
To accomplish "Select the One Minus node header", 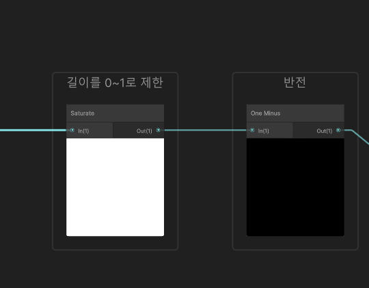I will click(x=295, y=113).
